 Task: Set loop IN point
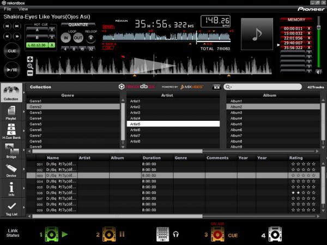pyautogui.click(x=66, y=38)
